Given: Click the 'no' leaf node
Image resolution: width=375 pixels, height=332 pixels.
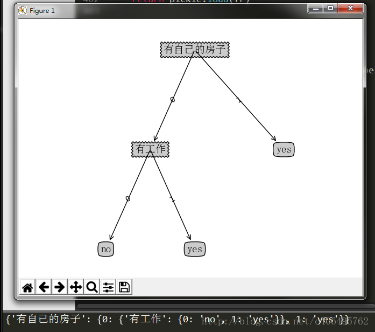Looking at the screenshot, I should point(105,249).
